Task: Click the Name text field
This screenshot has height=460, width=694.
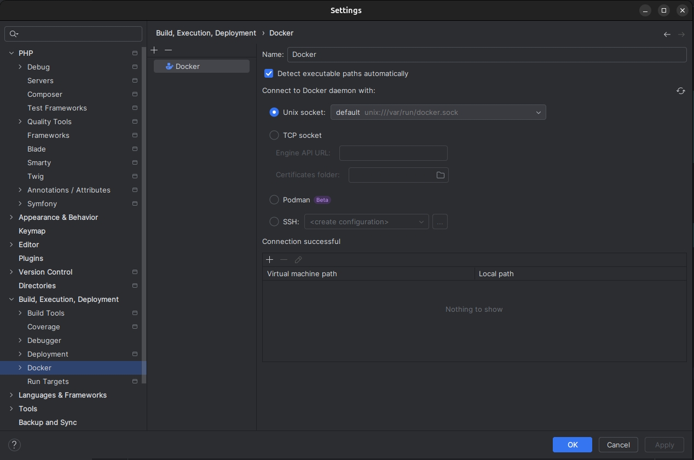Action: pos(486,54)
